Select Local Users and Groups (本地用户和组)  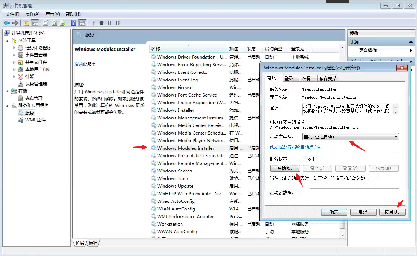38,69
